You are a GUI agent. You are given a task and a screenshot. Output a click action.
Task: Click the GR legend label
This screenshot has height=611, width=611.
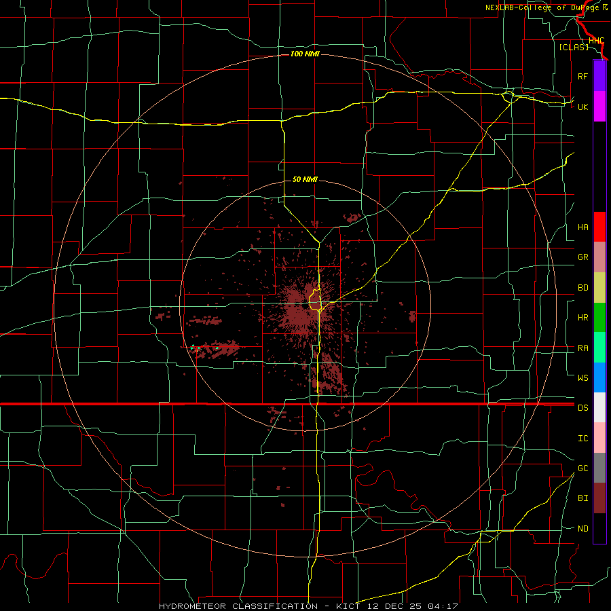click(x=582, y=257)
